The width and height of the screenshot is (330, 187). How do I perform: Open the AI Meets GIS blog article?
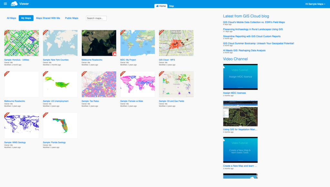coord(244,50)
